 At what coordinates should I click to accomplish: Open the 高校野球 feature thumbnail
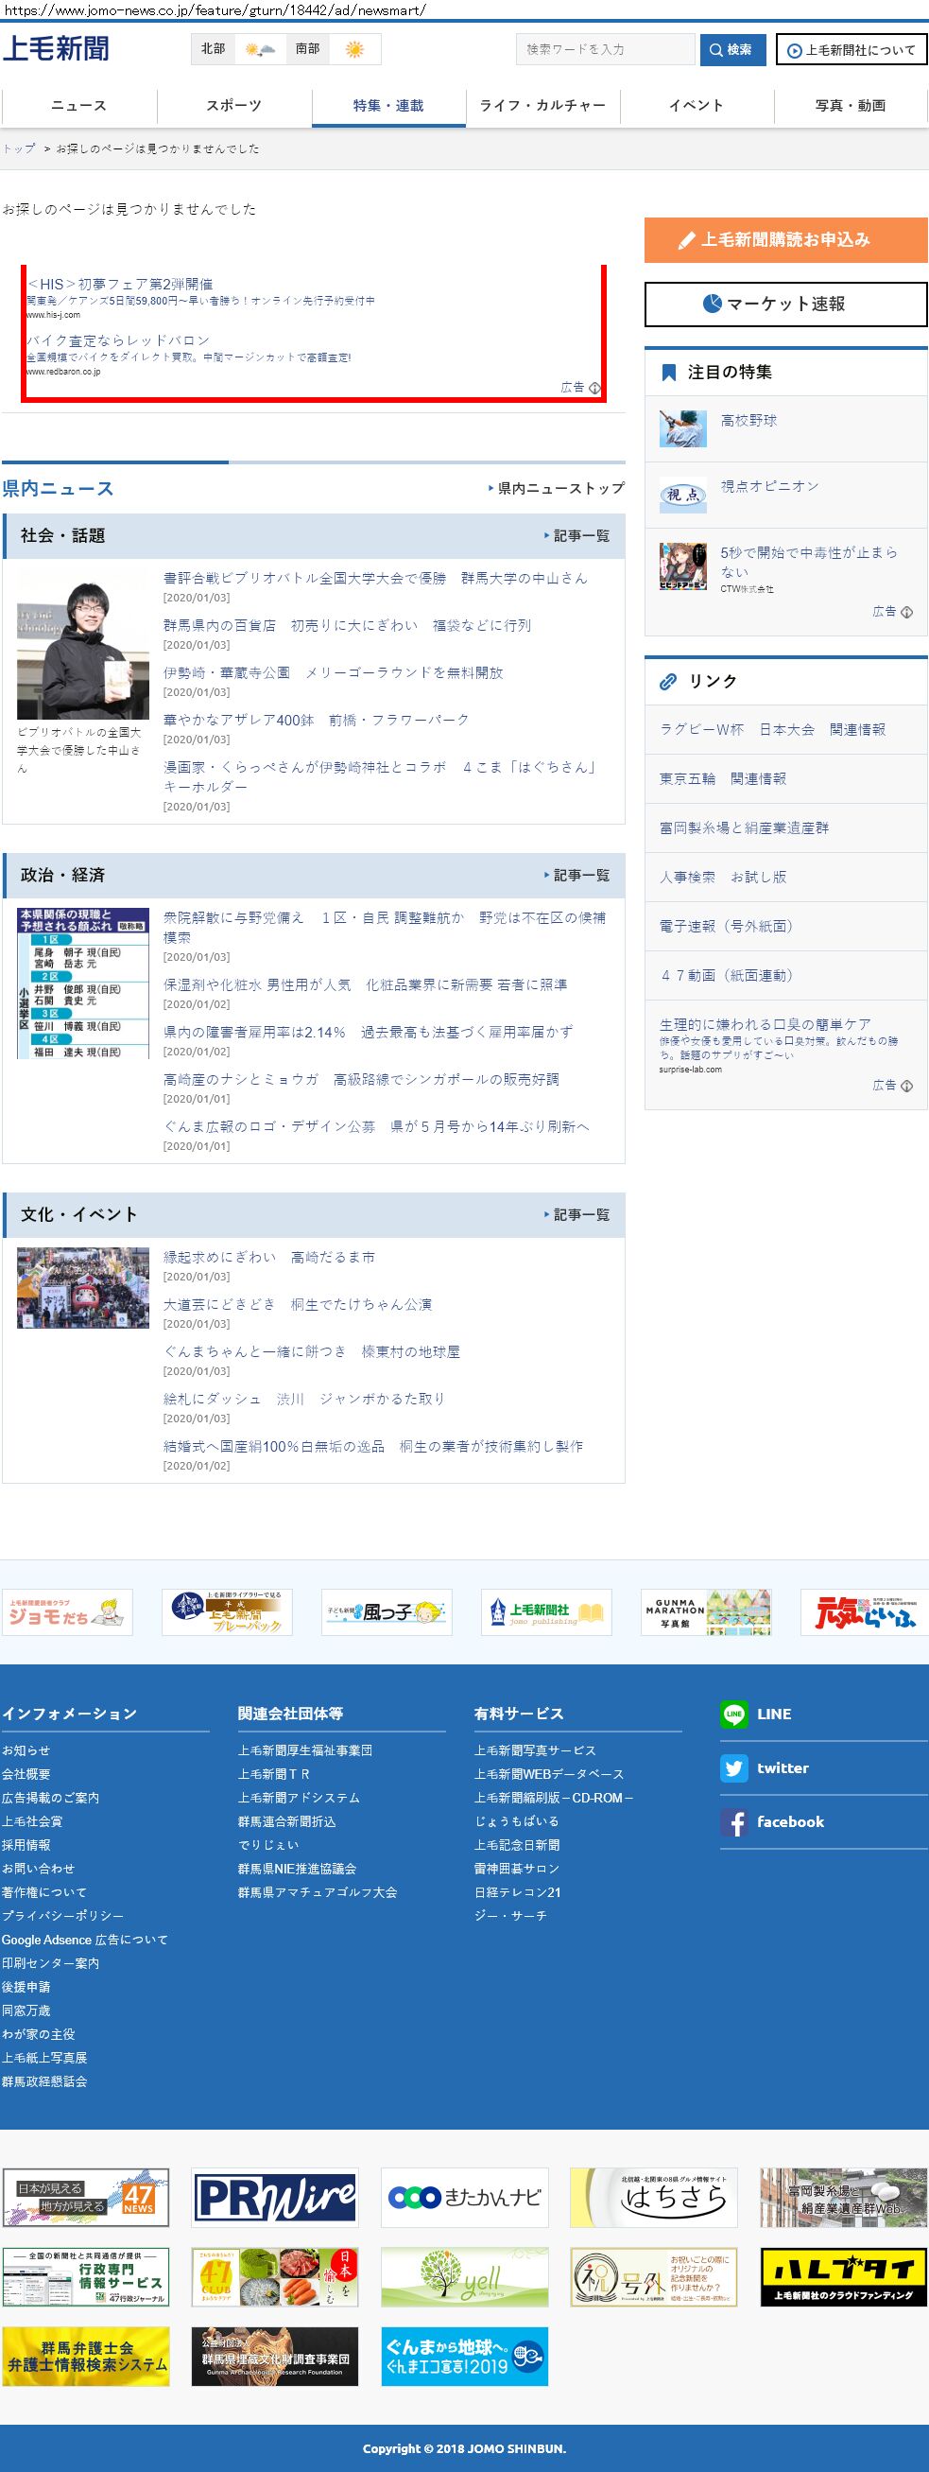coord(682,427)
